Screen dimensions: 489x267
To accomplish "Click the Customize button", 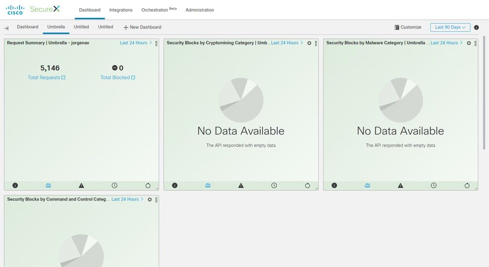I will pyautogui.click(x=408, y=27).
